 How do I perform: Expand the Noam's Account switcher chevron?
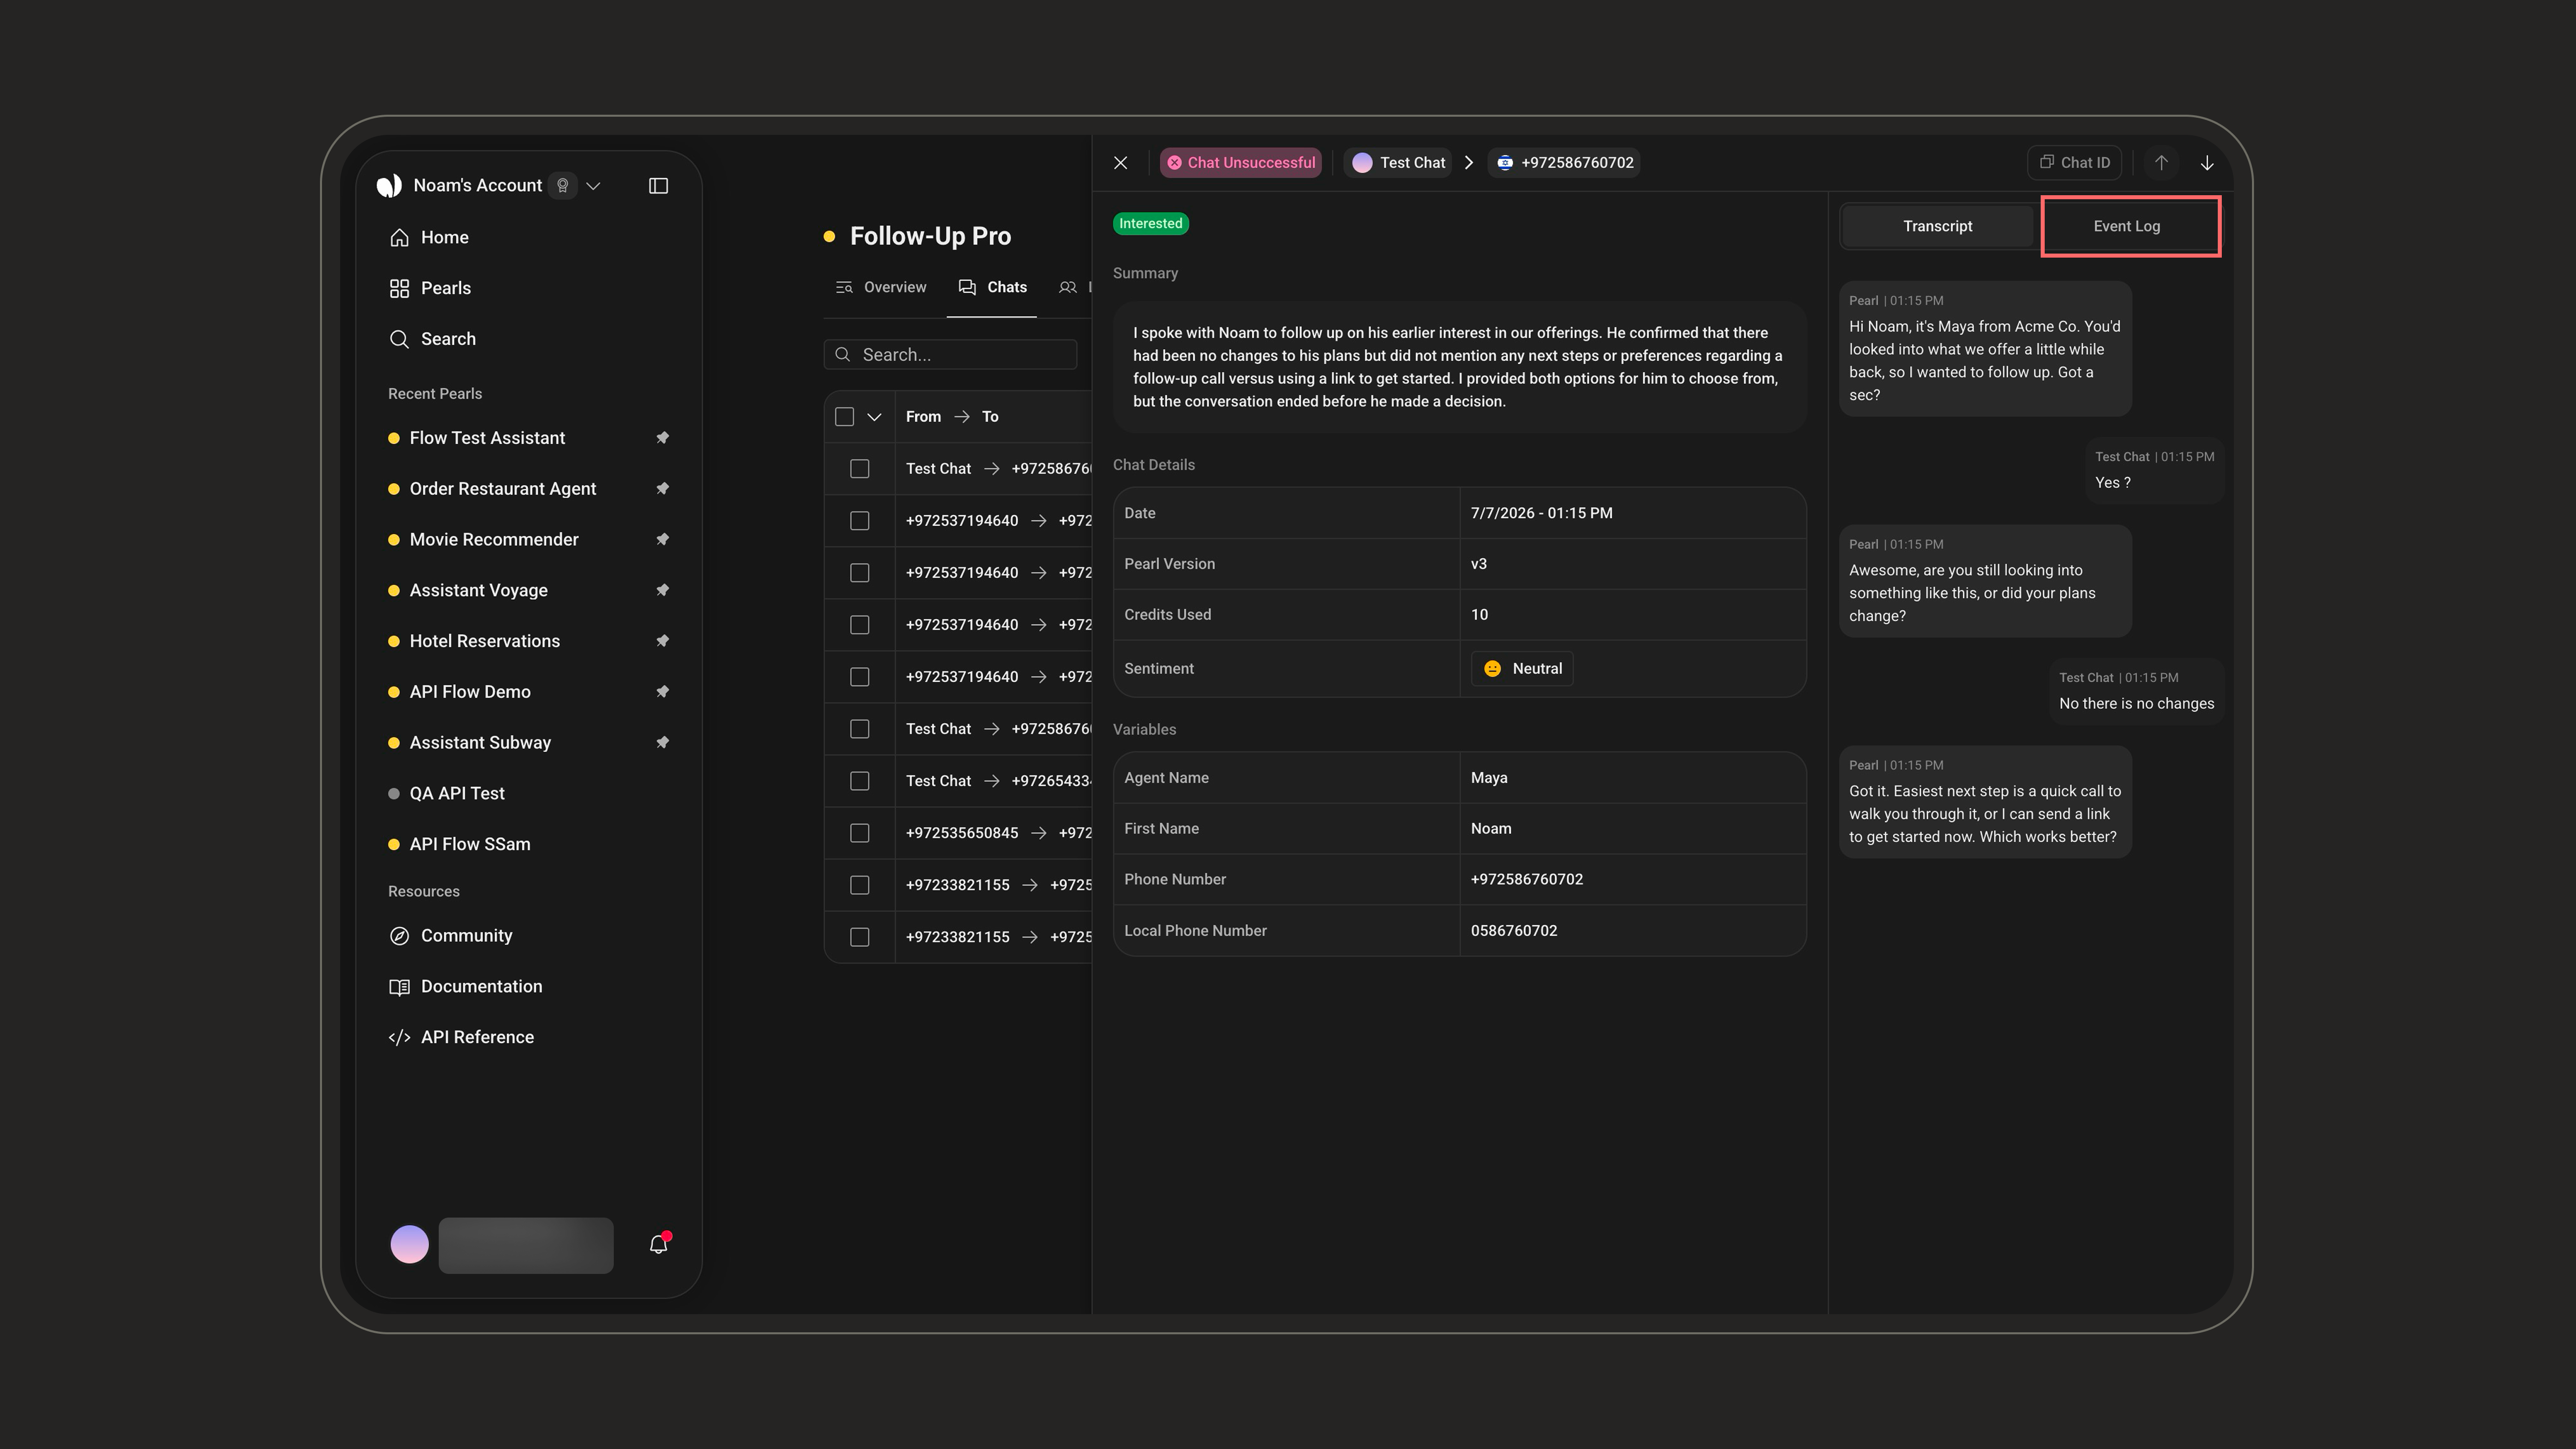coord(593,186)
